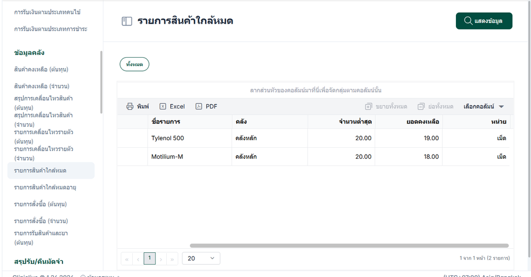Open การรับเงินตามประเภทการชำระ report in sidebar
This screenshot has height=277, width=531.
click(51, 29)
